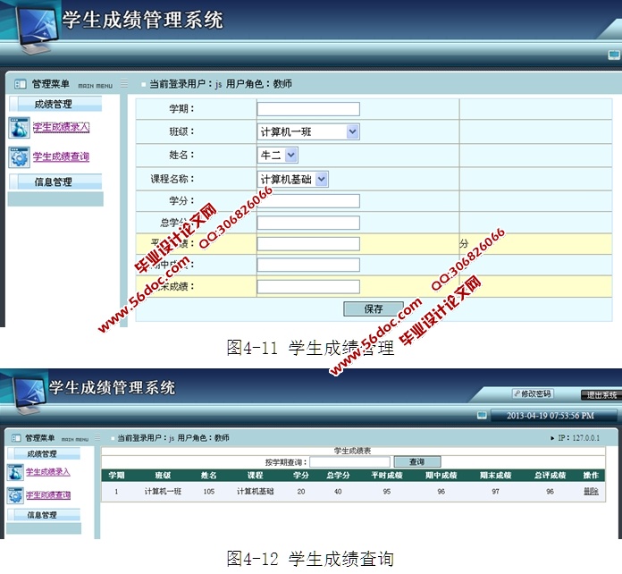Image resolution: width=622 pixels, height=574 pixels.
Task: Focus the 学分 input field
Action: coord(308,201)
